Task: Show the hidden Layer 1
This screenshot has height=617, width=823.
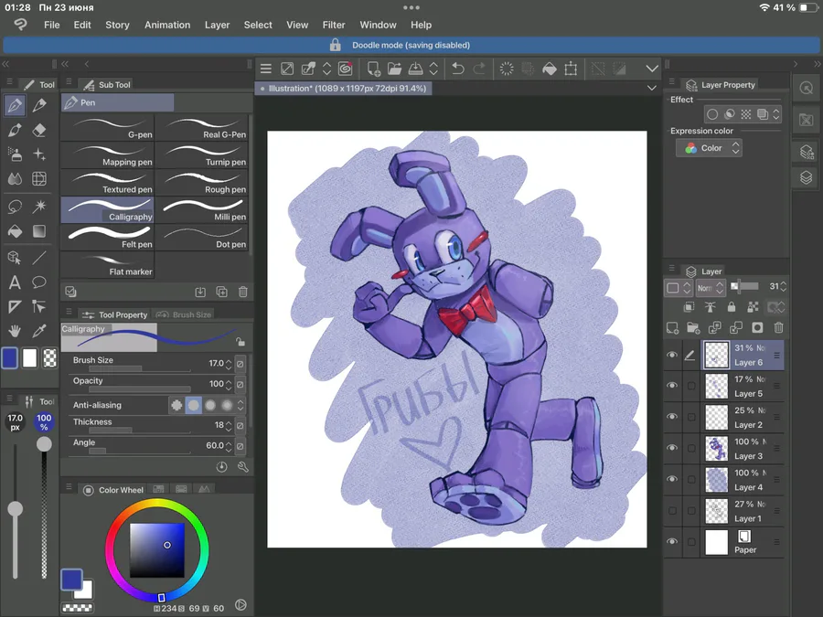Action: tap(672, 510)
